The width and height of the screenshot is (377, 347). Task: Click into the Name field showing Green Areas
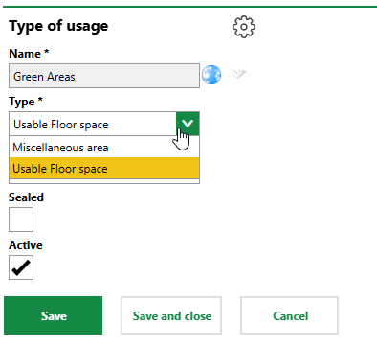click(x=104, y=76)
